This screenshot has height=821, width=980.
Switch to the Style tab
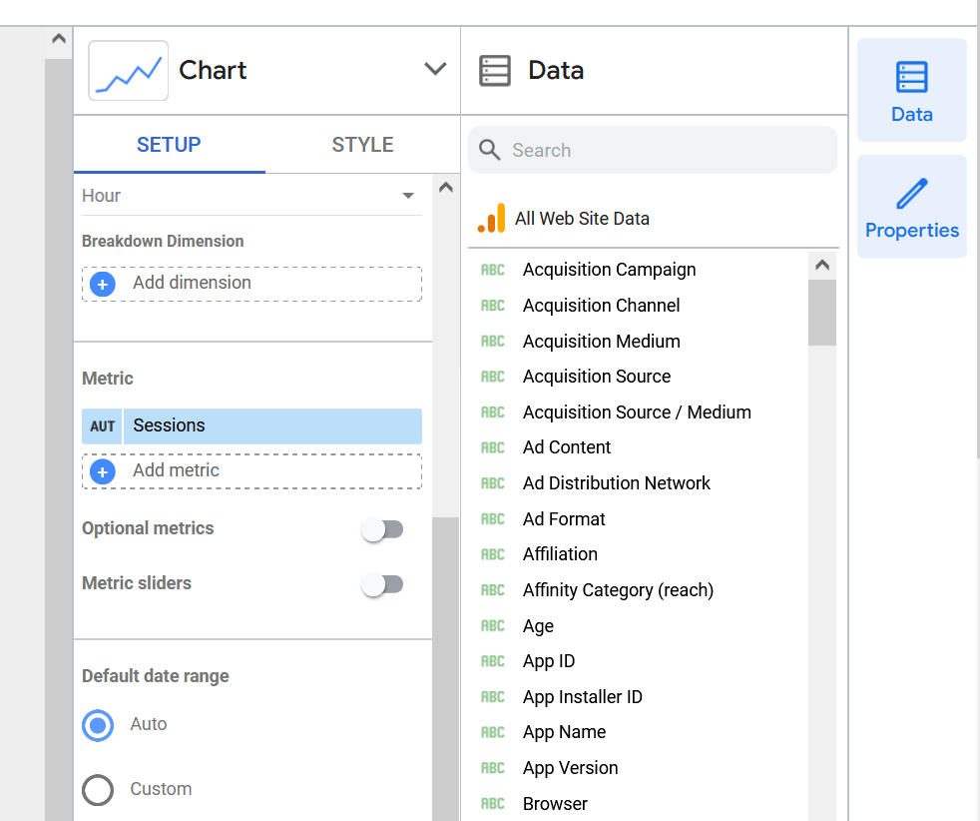click(x=361, y=145)
